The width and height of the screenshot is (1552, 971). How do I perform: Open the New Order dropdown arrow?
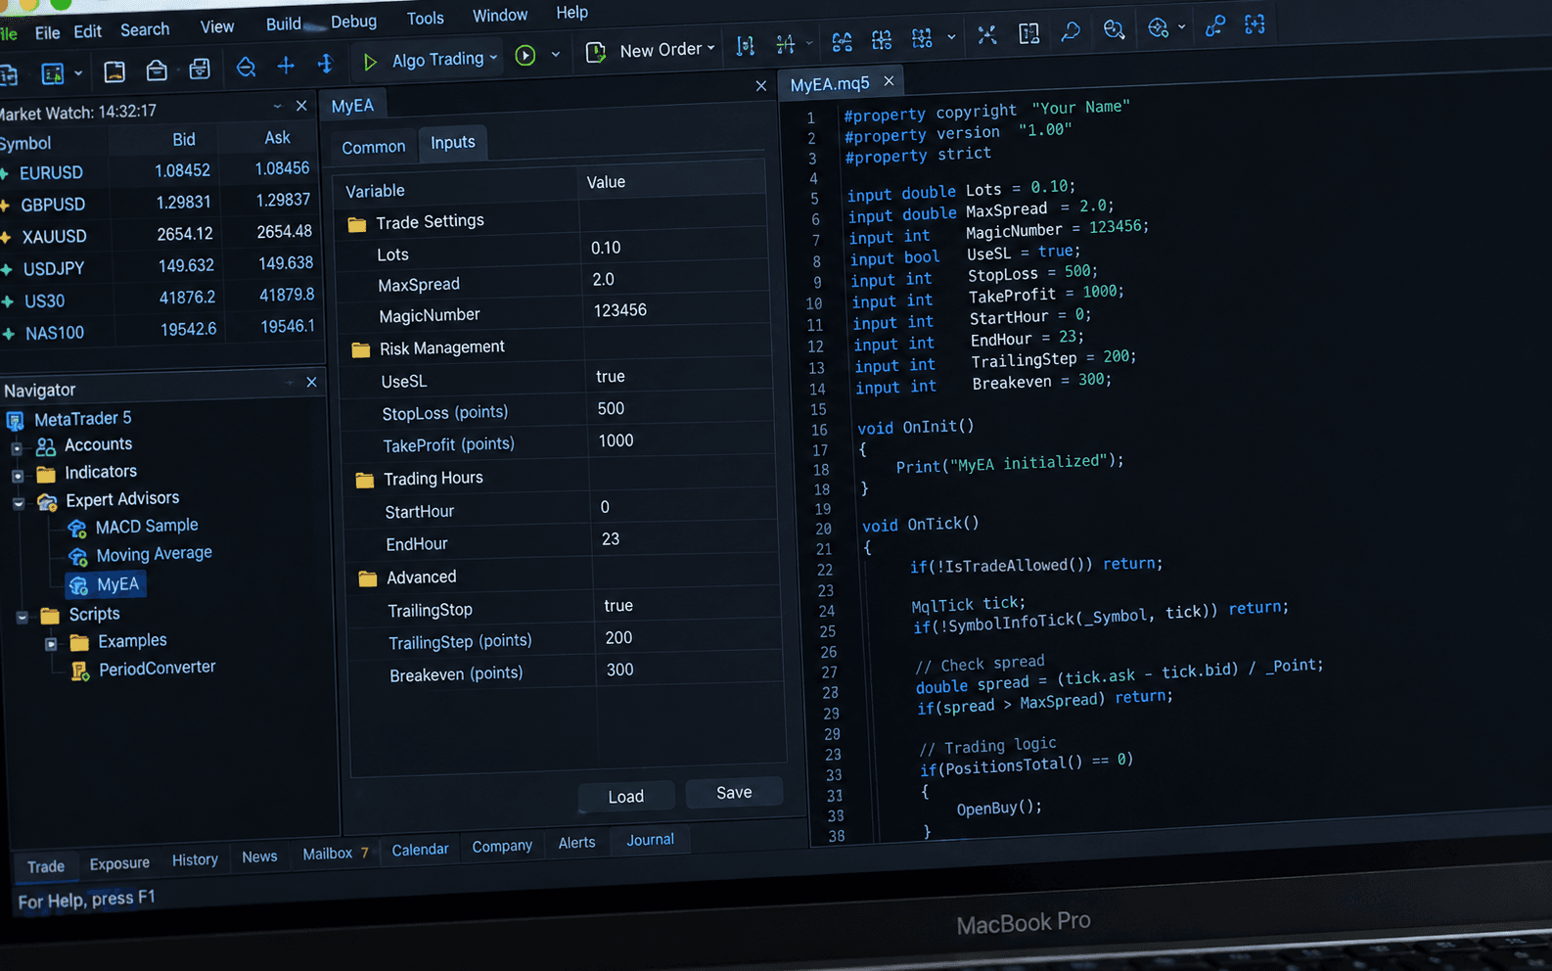[711, 47]
